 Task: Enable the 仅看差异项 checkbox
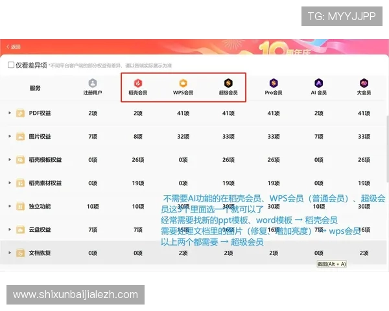pyautogui.click(x=11, y=65)
